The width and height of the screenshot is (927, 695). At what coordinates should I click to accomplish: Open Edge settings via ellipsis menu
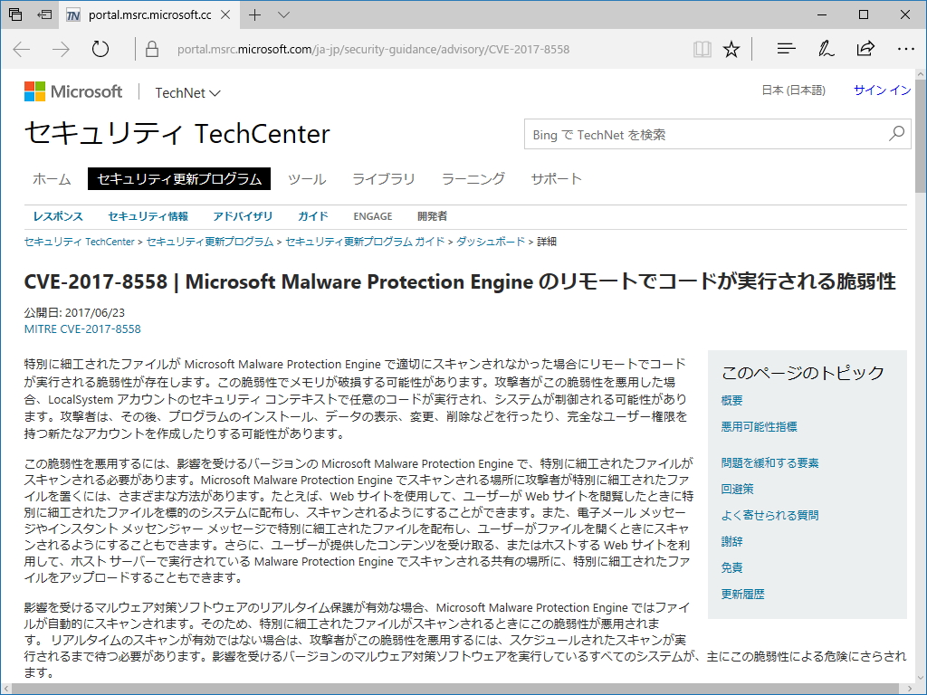(906, 49)
